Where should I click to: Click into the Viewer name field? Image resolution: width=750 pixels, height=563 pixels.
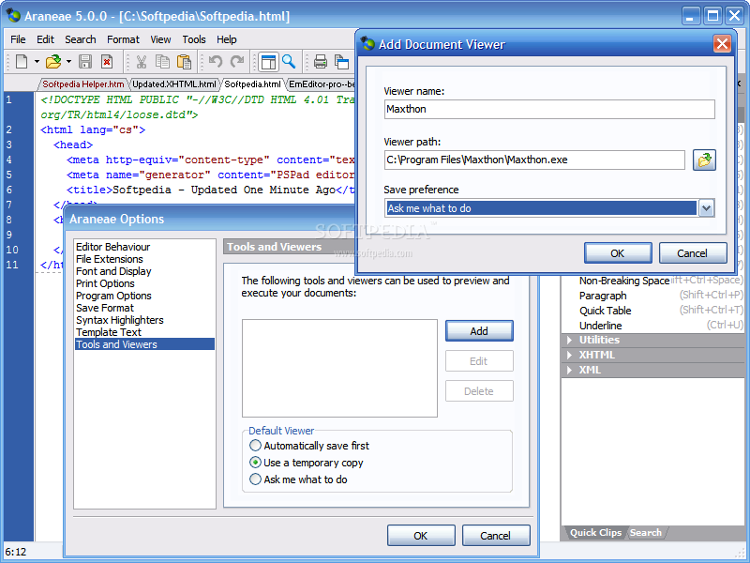[x=549, y=109]
